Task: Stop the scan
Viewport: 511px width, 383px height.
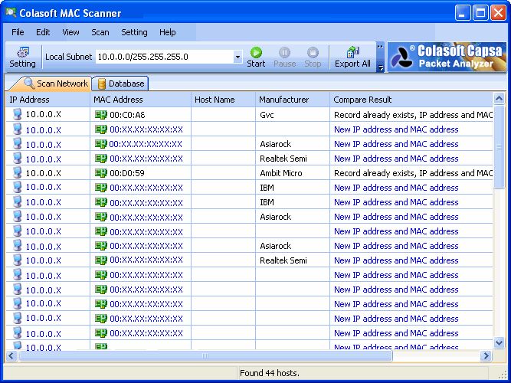Action: pos(313,57)
